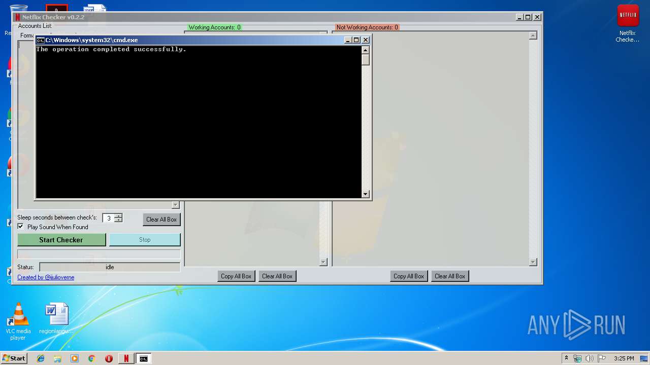Launch Windows Media Player from taskbar
This screenshot has width=650, height=365.
click(75, 358)
